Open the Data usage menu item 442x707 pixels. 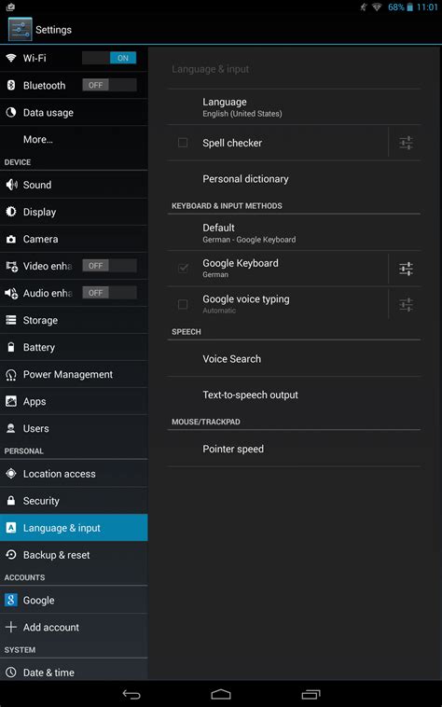74,112
